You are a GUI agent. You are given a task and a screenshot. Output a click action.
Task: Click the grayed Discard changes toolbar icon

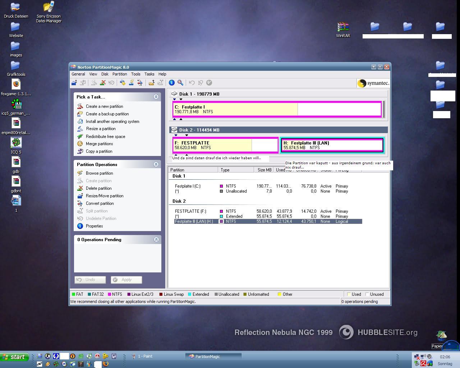pos(201,83)
